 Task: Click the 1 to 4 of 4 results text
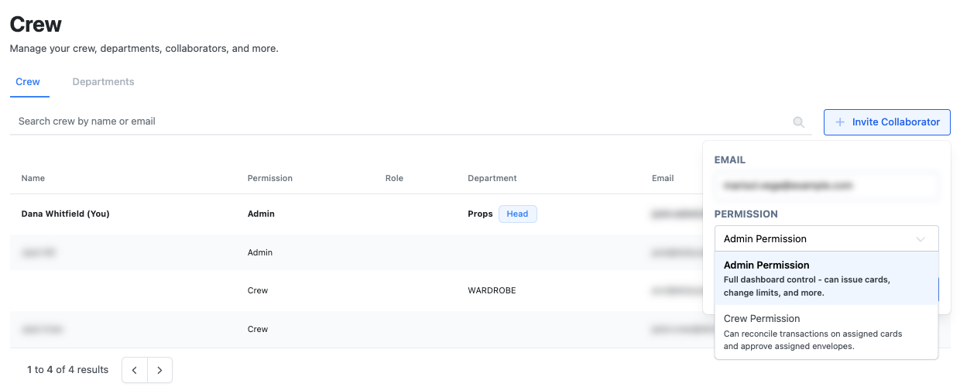pos(68,370)
